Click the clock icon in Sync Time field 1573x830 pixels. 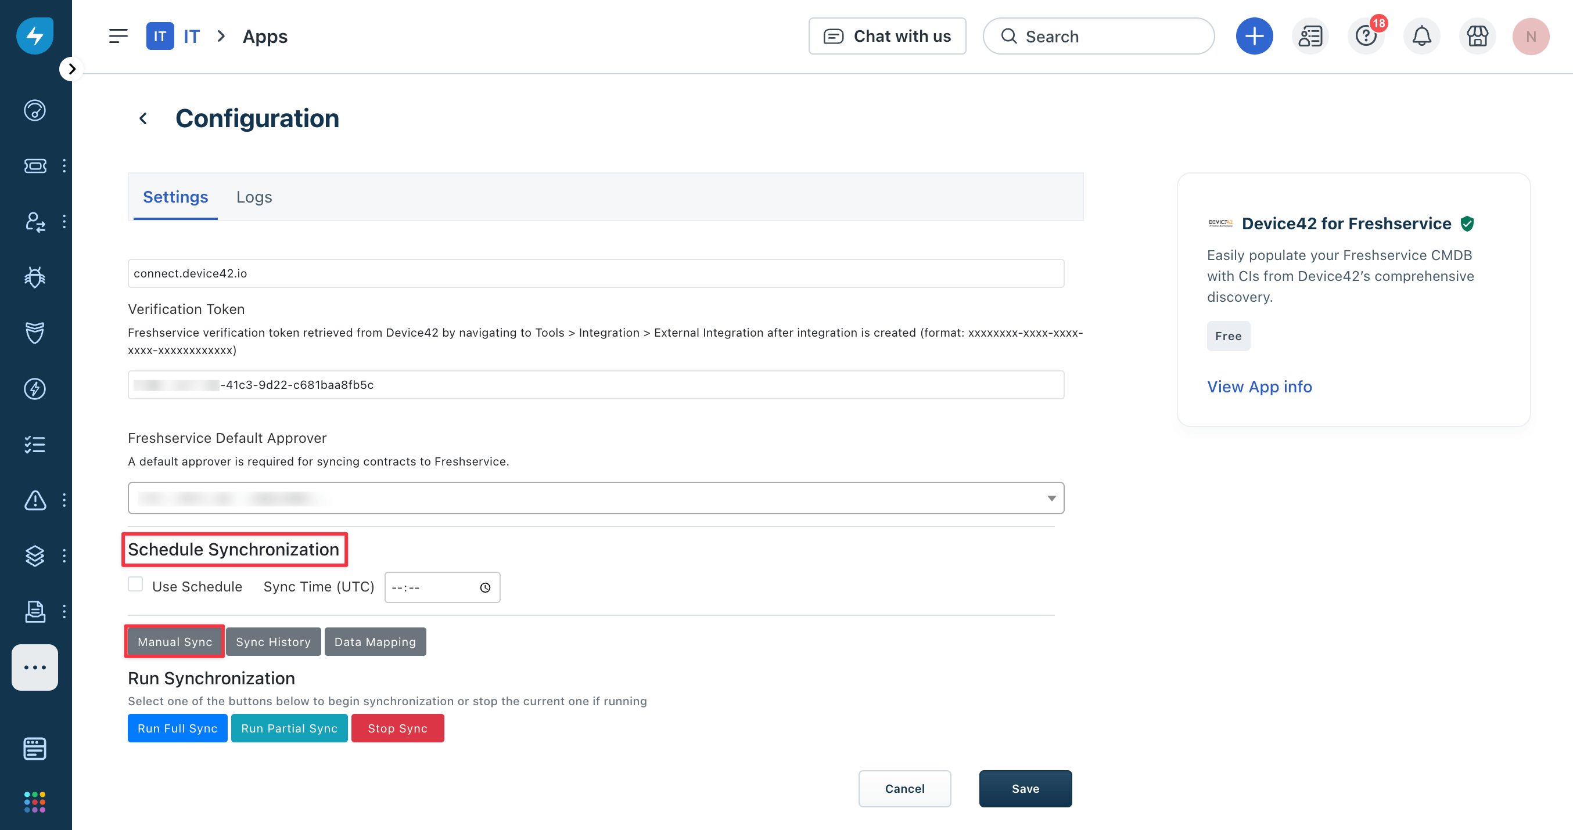(485, 587)
